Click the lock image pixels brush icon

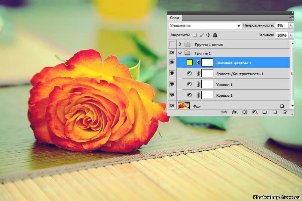pyautogui.click(x=201, y=35)
